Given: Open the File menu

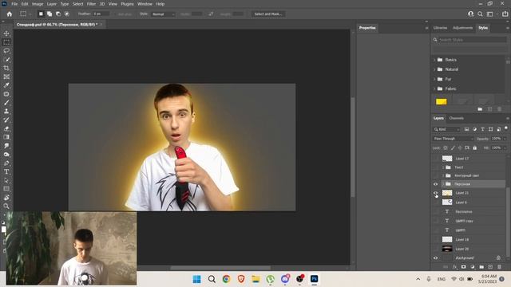Looking at the screenshot, I should coord(14,4).
